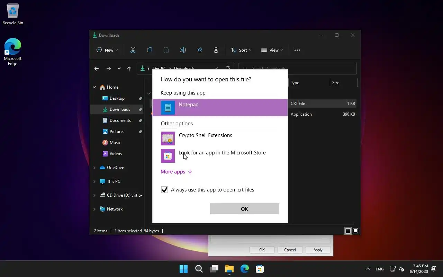Viewport: 443px width, 277px height.
Task: Click OK in the Properties window behind
Action: tap(262, 250)
